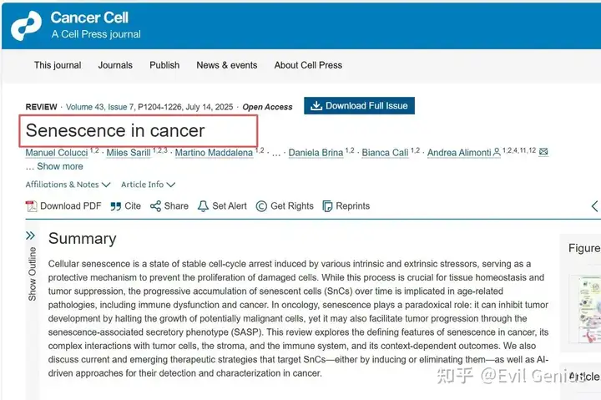Click the Set Alert bell icon
Screen dimensions: 601x400
203,206
